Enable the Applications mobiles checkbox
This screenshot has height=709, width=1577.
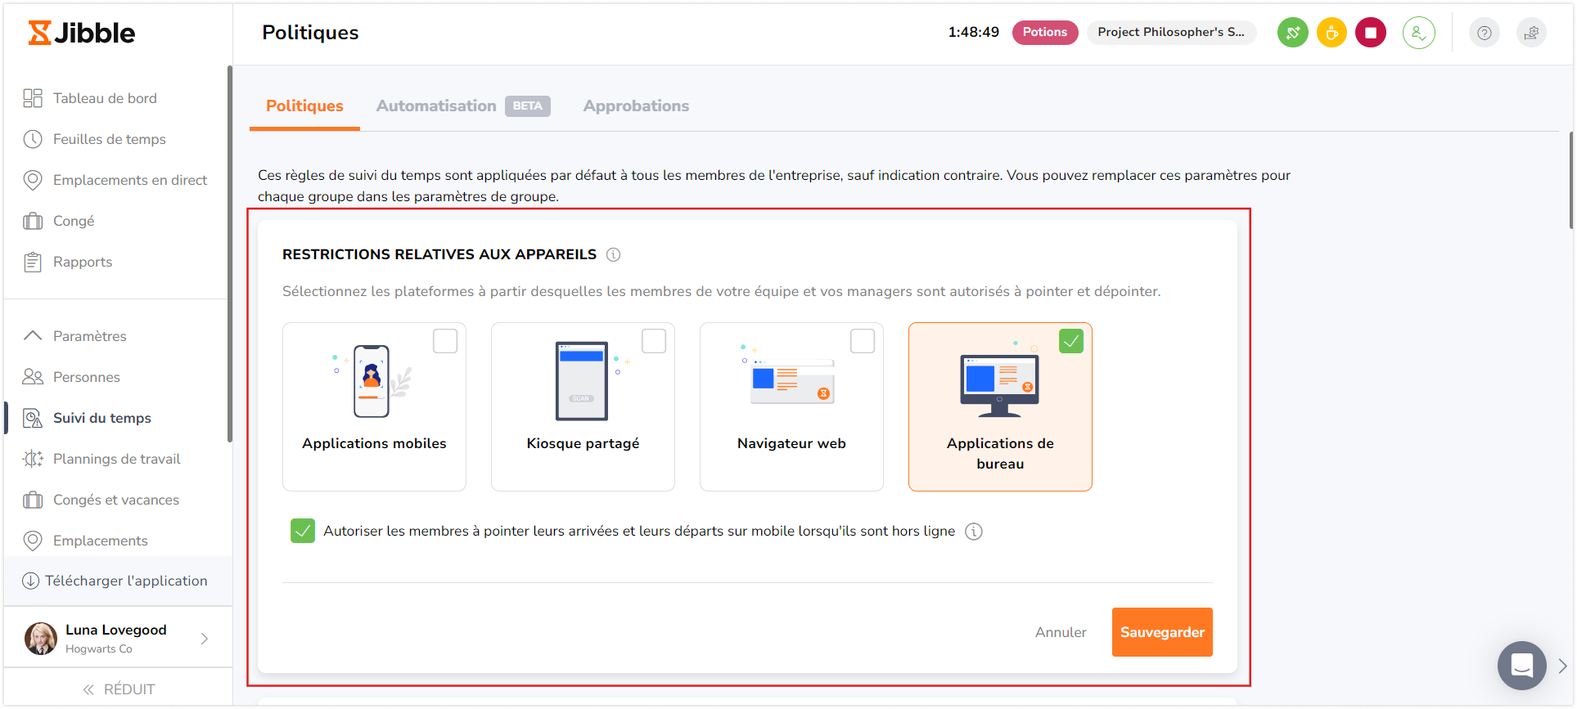[x=445, y=341]
